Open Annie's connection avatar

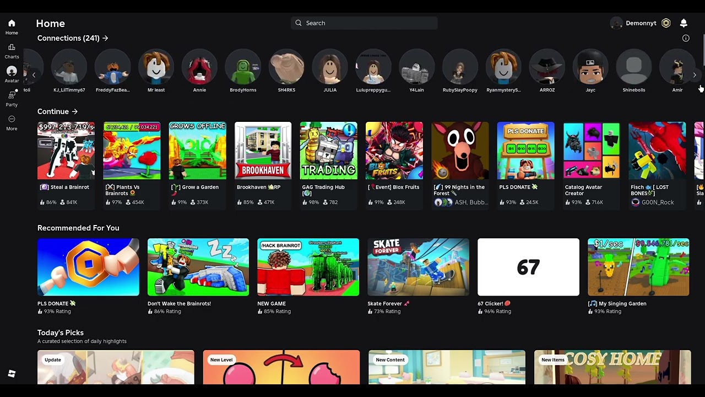tap(199, 67)
